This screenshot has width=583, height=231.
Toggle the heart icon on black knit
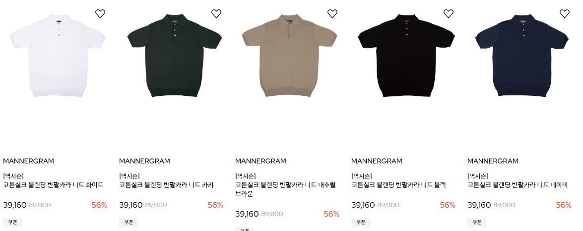click(x=449, y=14)
